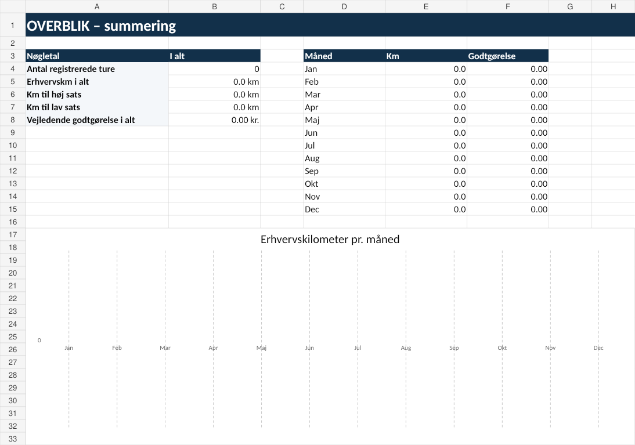Viewport: 635px width, 445px height.
Task: Click the Nøgletal header cell
Action: coord(97,56)
